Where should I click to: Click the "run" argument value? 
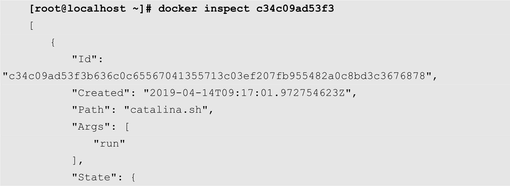coord(109,143)
